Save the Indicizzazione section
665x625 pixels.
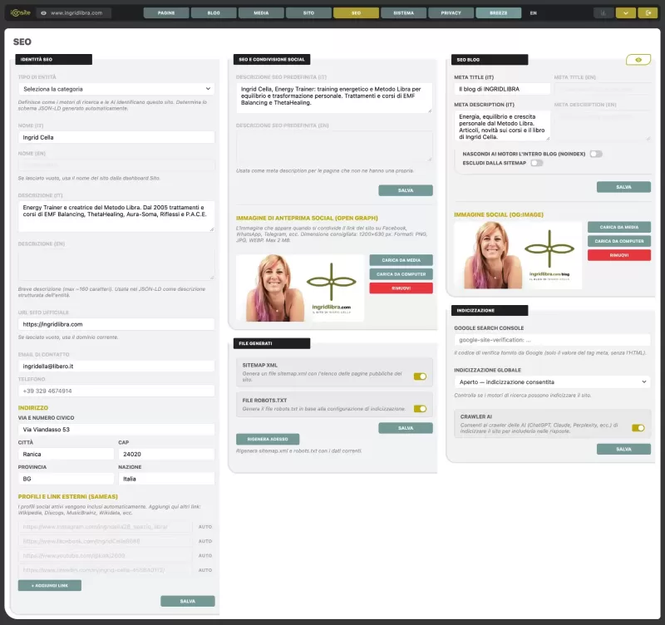pos(623,449)
